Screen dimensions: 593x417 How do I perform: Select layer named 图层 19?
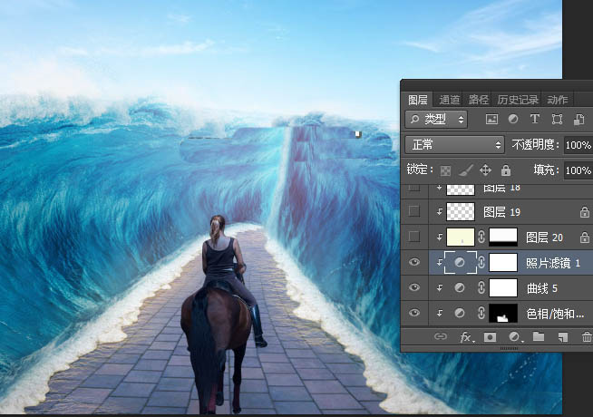(501, 212)
